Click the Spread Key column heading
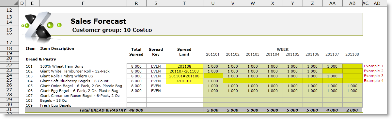 click(x=156, y=52)
